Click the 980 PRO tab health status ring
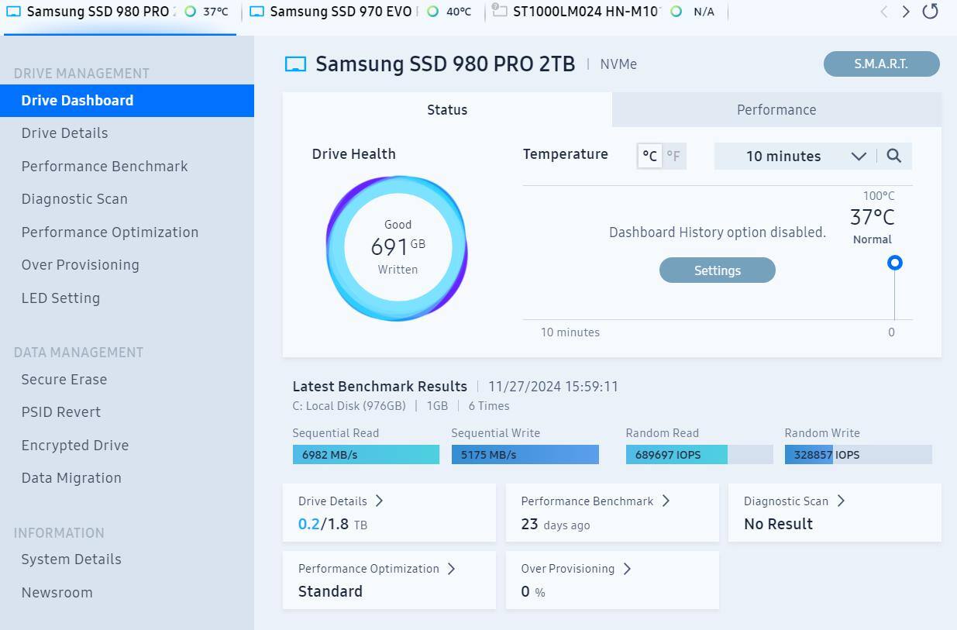The image size is (957, 630). point(190,12)
